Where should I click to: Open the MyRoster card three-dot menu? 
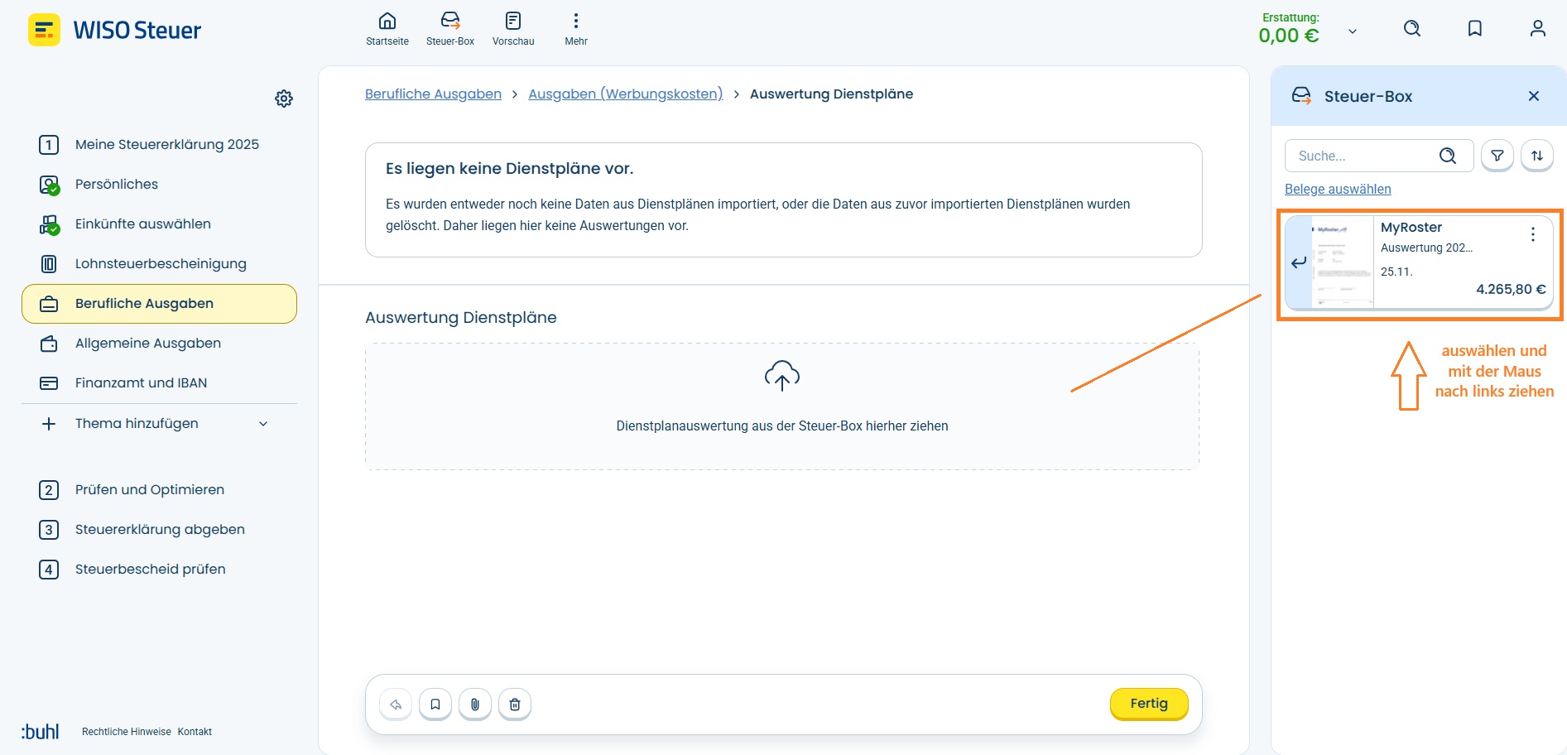pos(1533,234)
